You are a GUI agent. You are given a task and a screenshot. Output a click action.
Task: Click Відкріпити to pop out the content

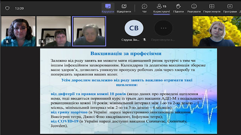click(x=124, y=8)
